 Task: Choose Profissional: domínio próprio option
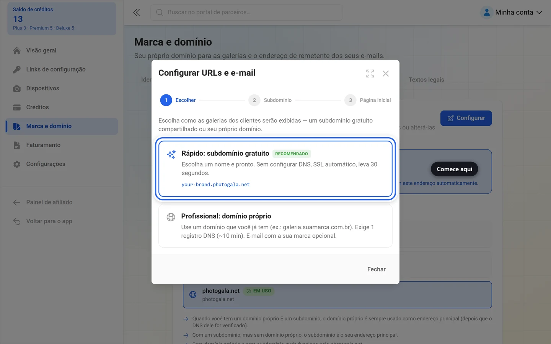[x=275, y=226]
